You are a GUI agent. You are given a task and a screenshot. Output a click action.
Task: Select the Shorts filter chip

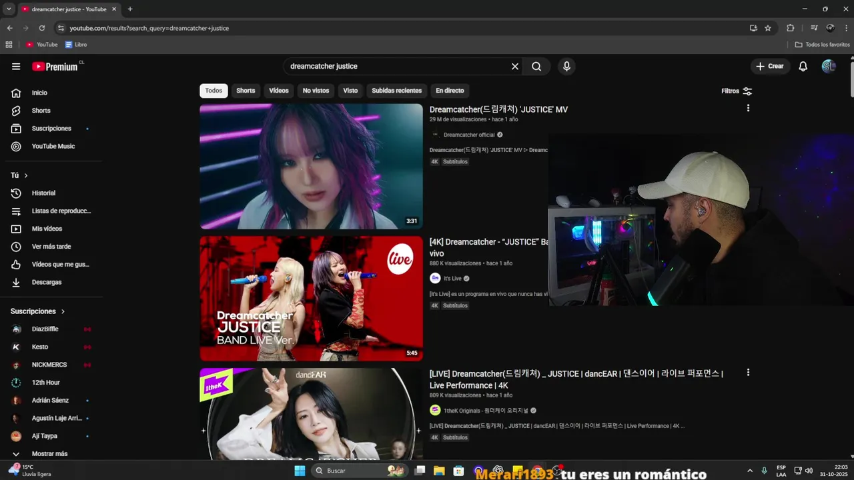pyautogui.click(x=246, y=91)
